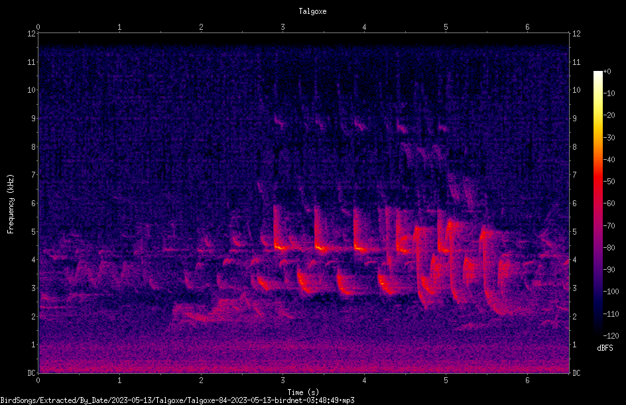The width and height of the screenshot is (626, 405).
Task: Click the 1 second mark on bottom axis
Action: click(x=119, y=380)
